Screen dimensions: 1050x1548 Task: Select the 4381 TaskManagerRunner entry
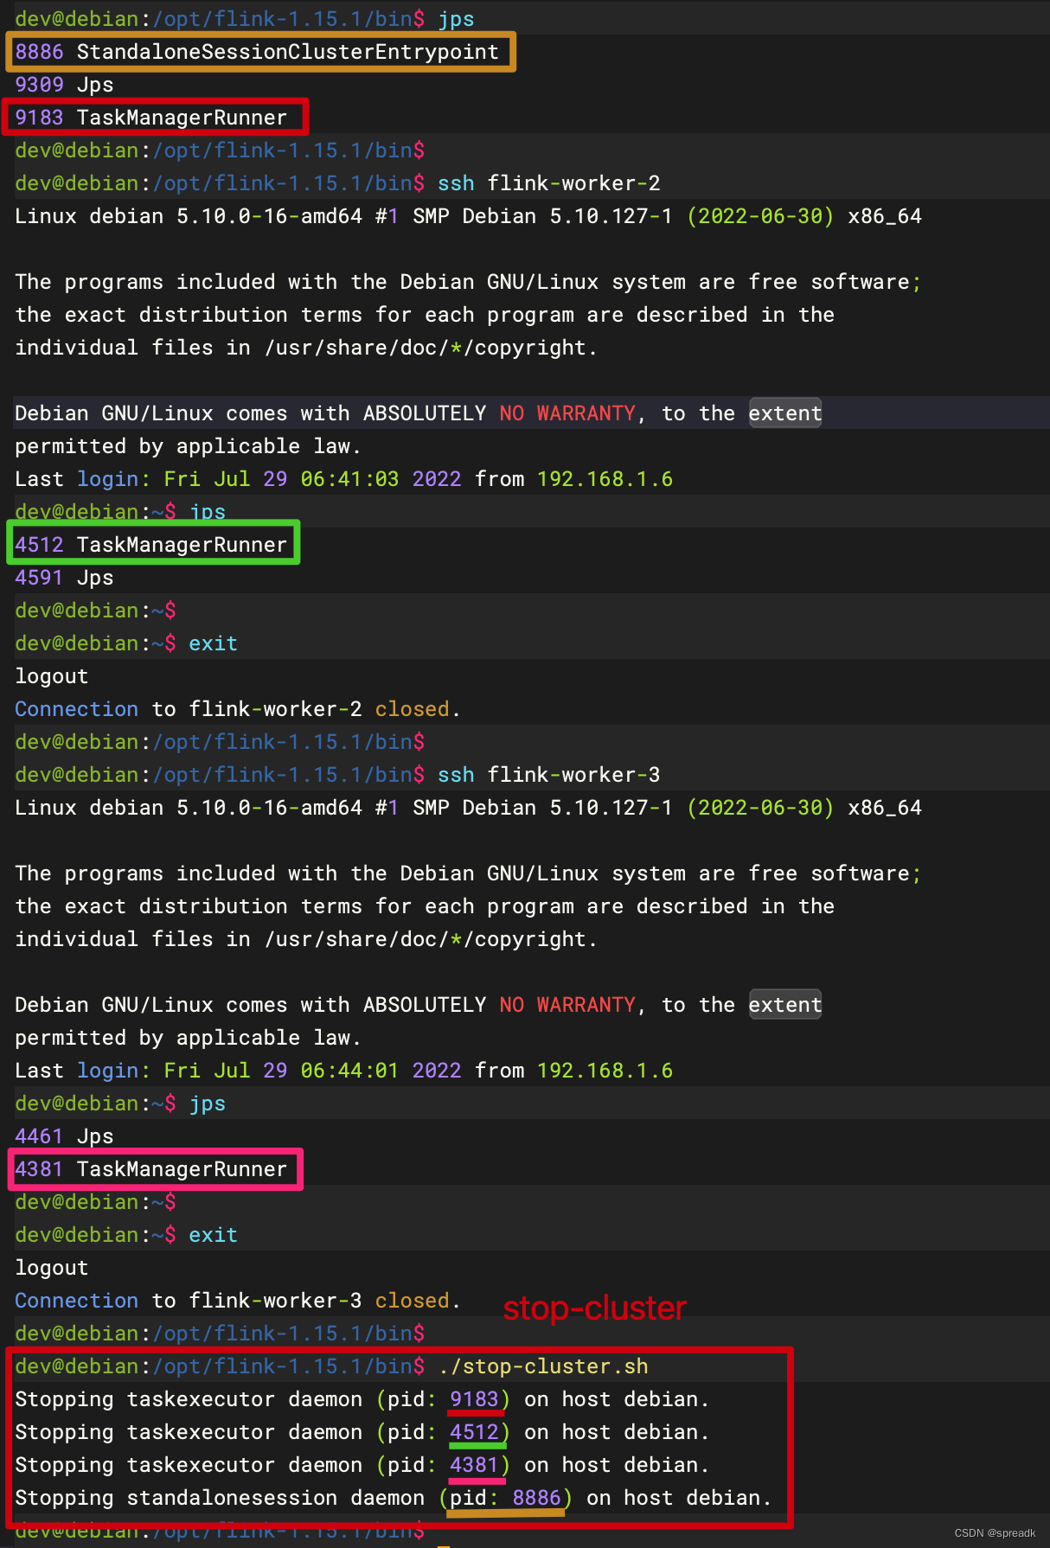pyautogui.click(x=152, y=1169)
